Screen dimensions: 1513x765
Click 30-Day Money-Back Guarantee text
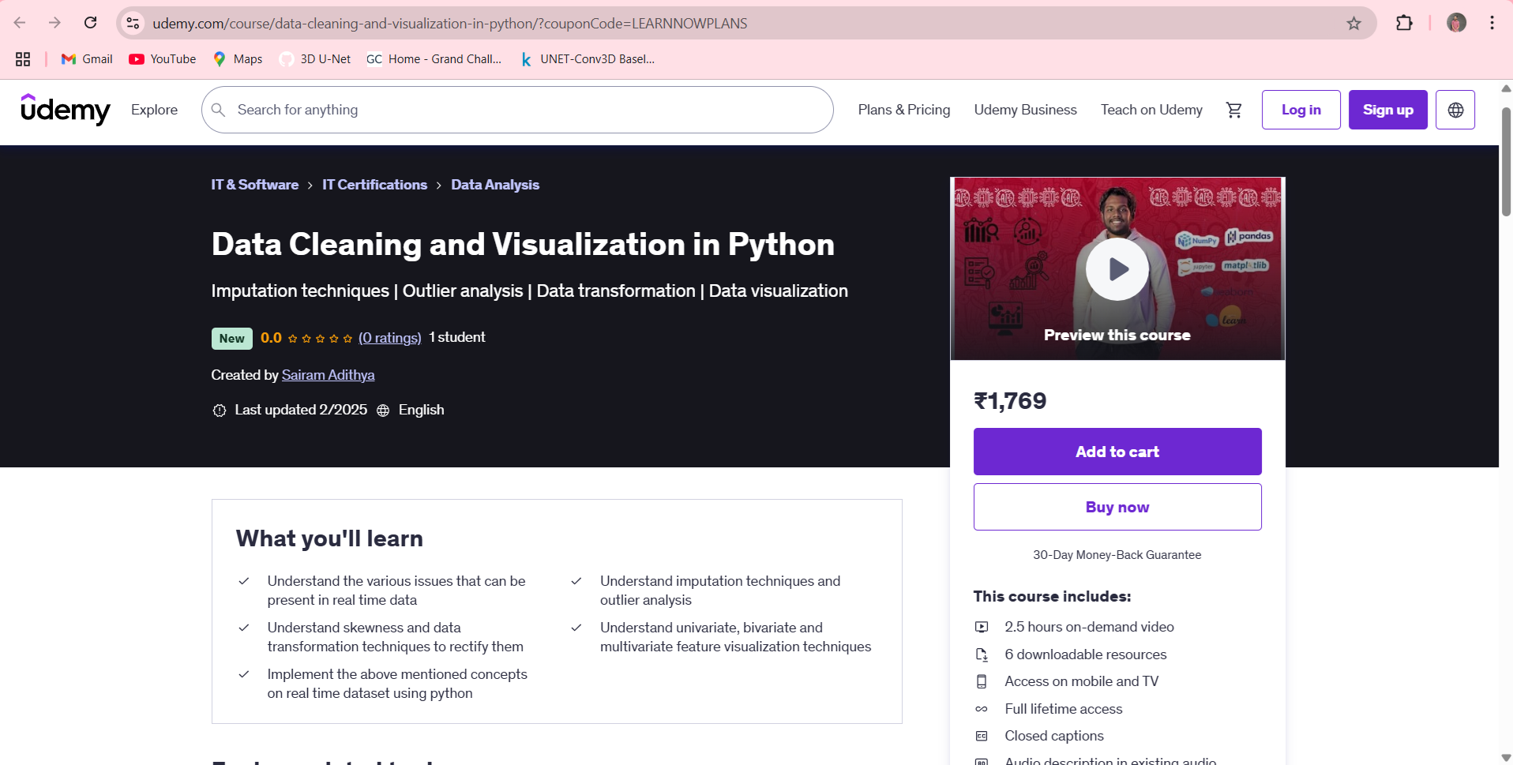(1117, 555)
